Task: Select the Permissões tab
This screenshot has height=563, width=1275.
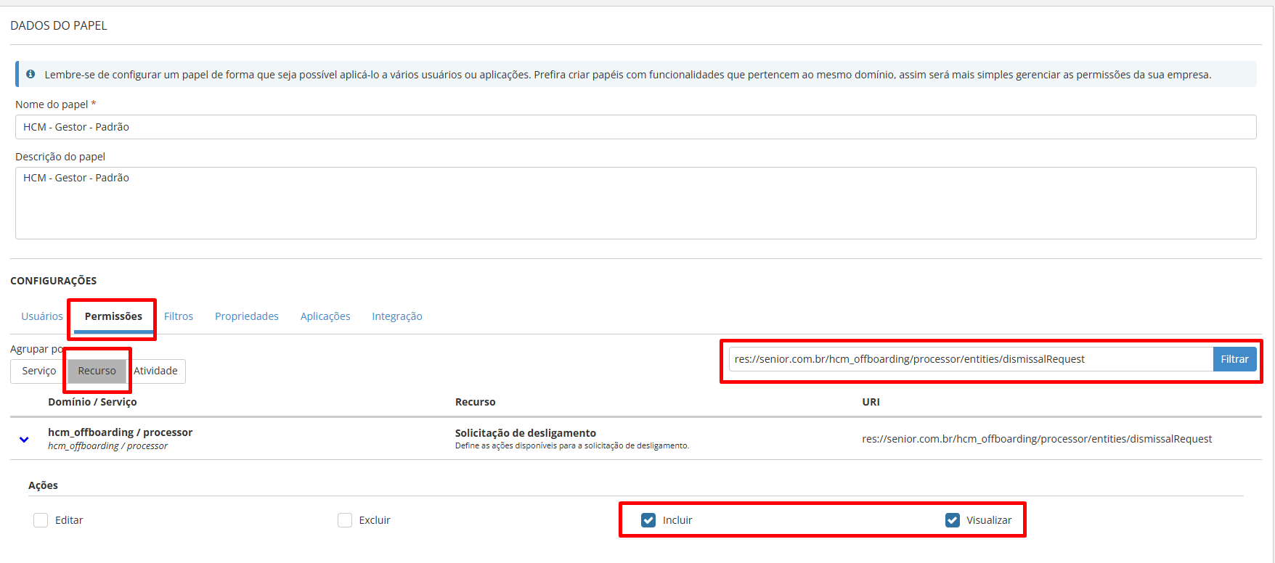Action: point(113,316)
